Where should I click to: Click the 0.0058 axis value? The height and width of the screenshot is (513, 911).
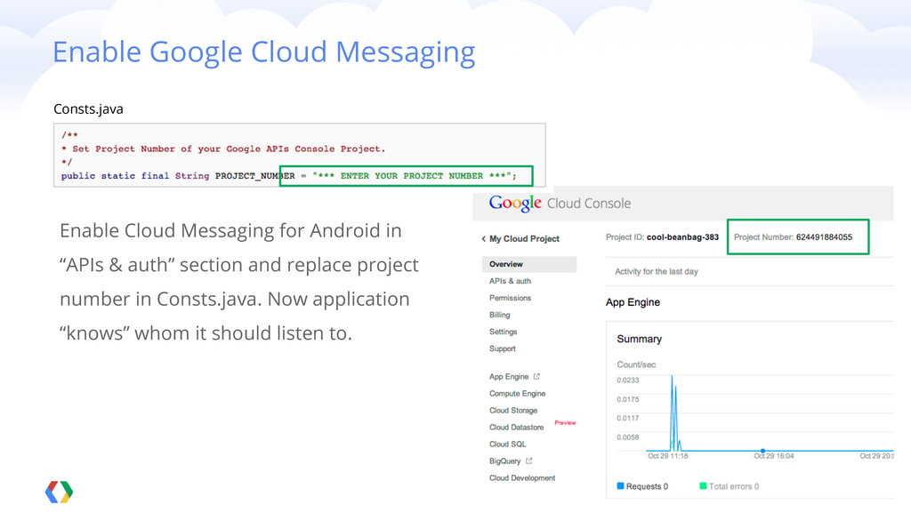click(627, 437)
